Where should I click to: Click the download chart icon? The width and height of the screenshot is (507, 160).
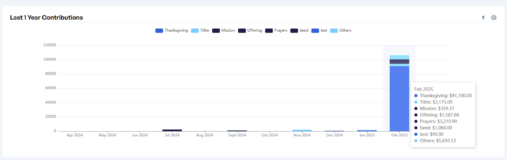[x=483, y=18]
